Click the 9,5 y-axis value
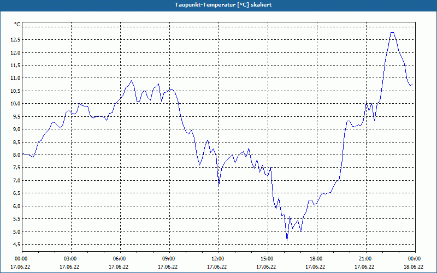 click(x=16, y=116)
